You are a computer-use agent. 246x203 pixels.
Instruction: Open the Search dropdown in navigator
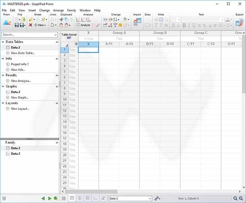tap(56, 35)
